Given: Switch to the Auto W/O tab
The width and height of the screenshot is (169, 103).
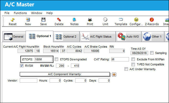Looking at the screenshot, I should (128, 37).
